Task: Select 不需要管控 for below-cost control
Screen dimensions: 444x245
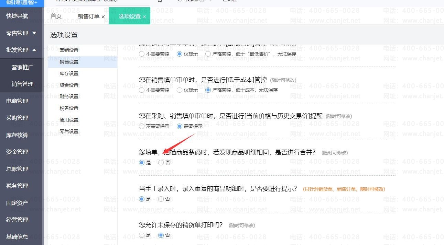Action: pyautogui.click(x=142, y=90)
